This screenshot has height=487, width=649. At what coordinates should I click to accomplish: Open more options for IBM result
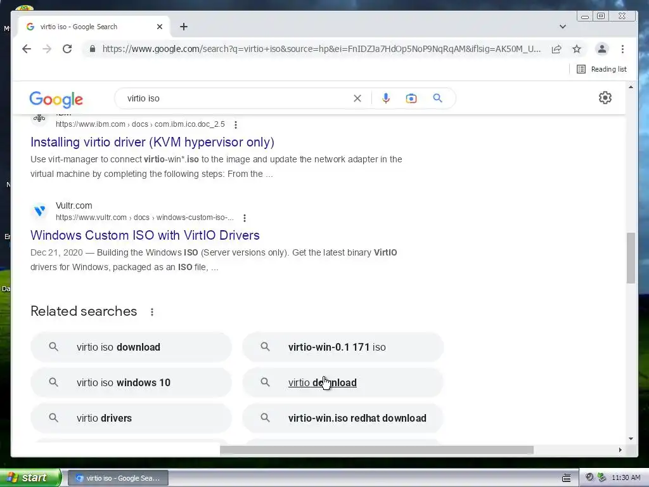point(236,124)
